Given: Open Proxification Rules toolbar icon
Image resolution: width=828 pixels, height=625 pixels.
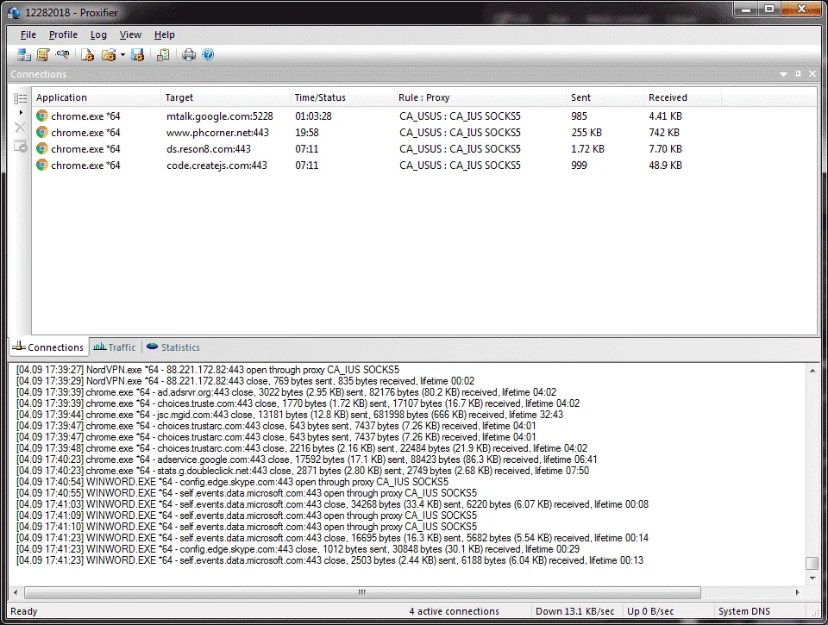Looking at the screenshot, I should (43, 54).
